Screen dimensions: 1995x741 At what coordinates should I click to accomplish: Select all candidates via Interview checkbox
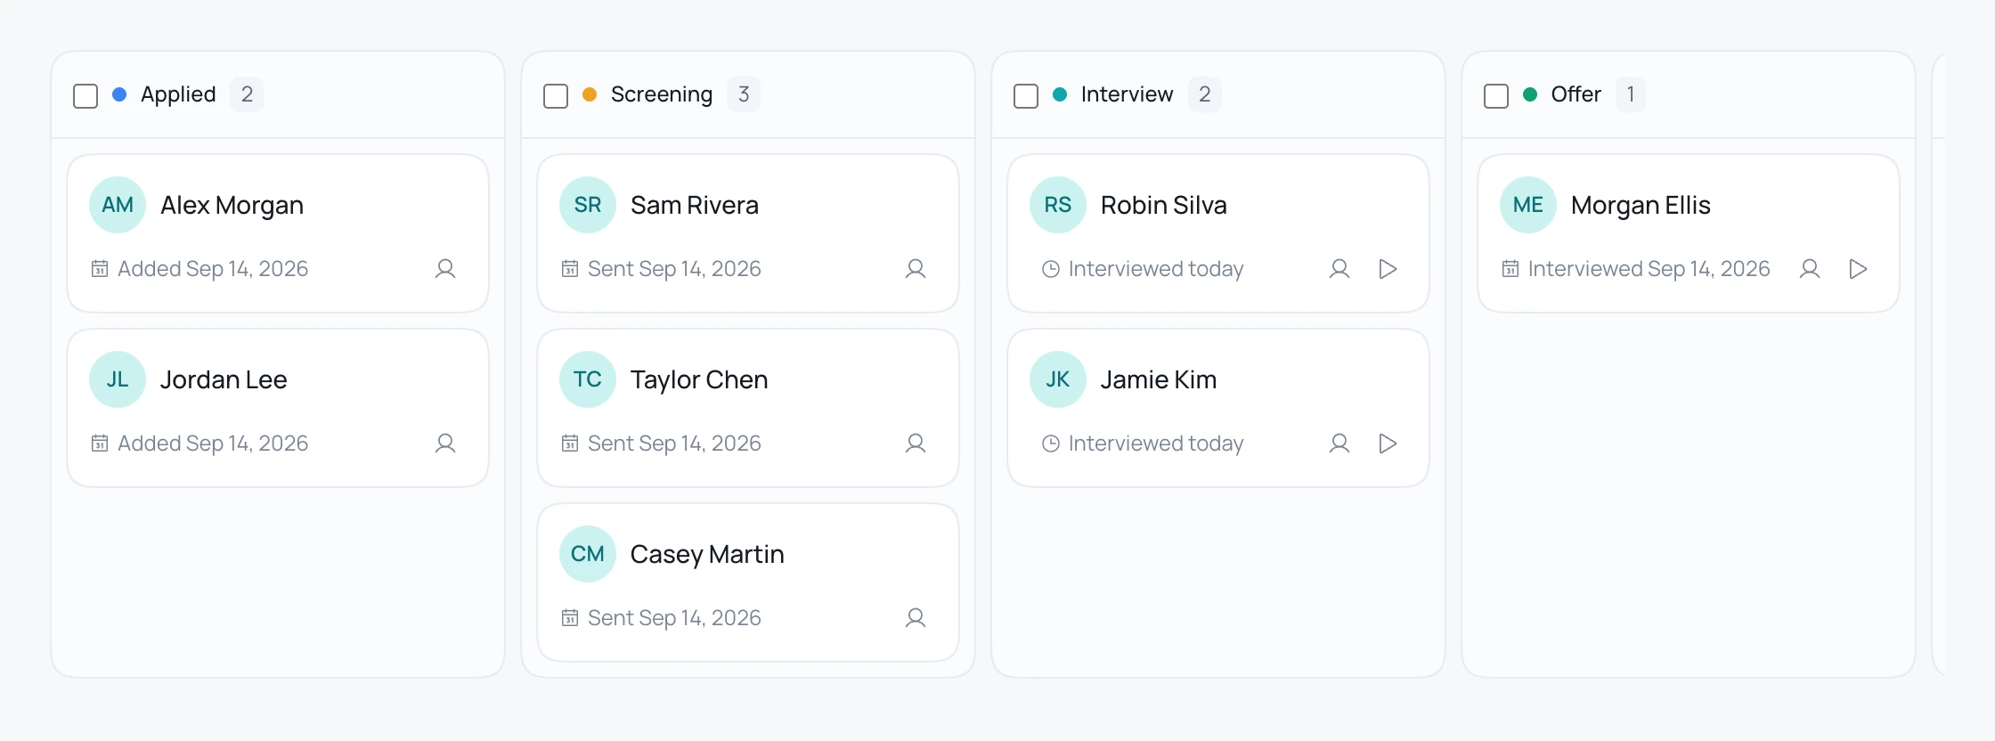(x=1026, y=95)
